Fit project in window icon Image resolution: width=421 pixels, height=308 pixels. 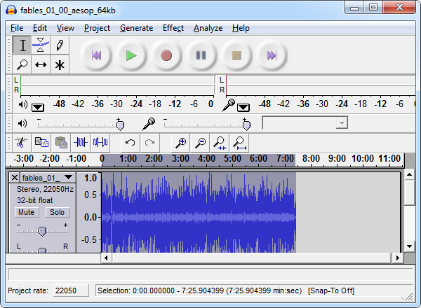click(239, 142)
